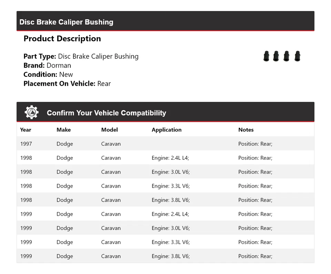Open the caliper bushings product image
The height and width of the screenshot is (274, 331).
pyautogui.click(x=282, y=56)
